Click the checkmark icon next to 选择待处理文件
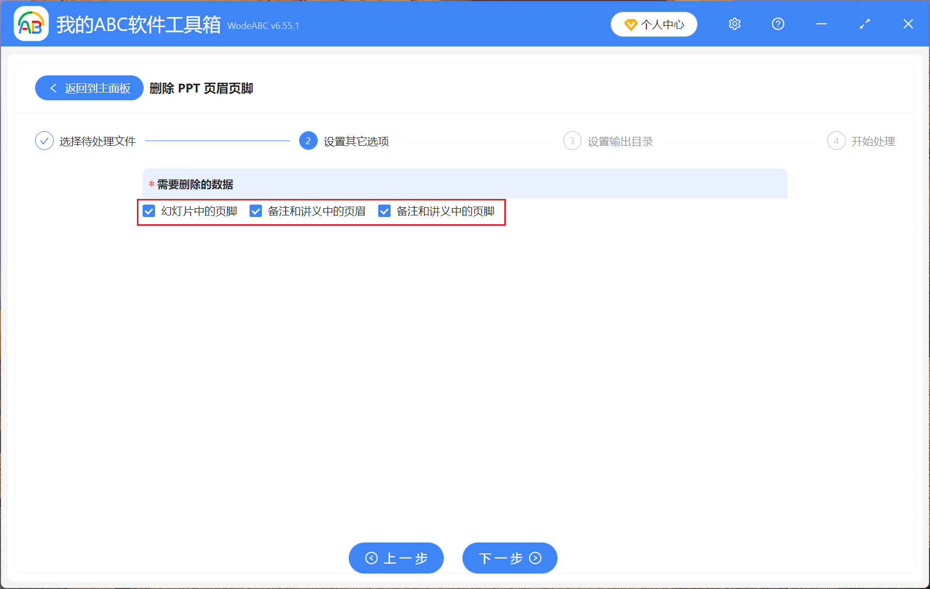 (44, 141)
